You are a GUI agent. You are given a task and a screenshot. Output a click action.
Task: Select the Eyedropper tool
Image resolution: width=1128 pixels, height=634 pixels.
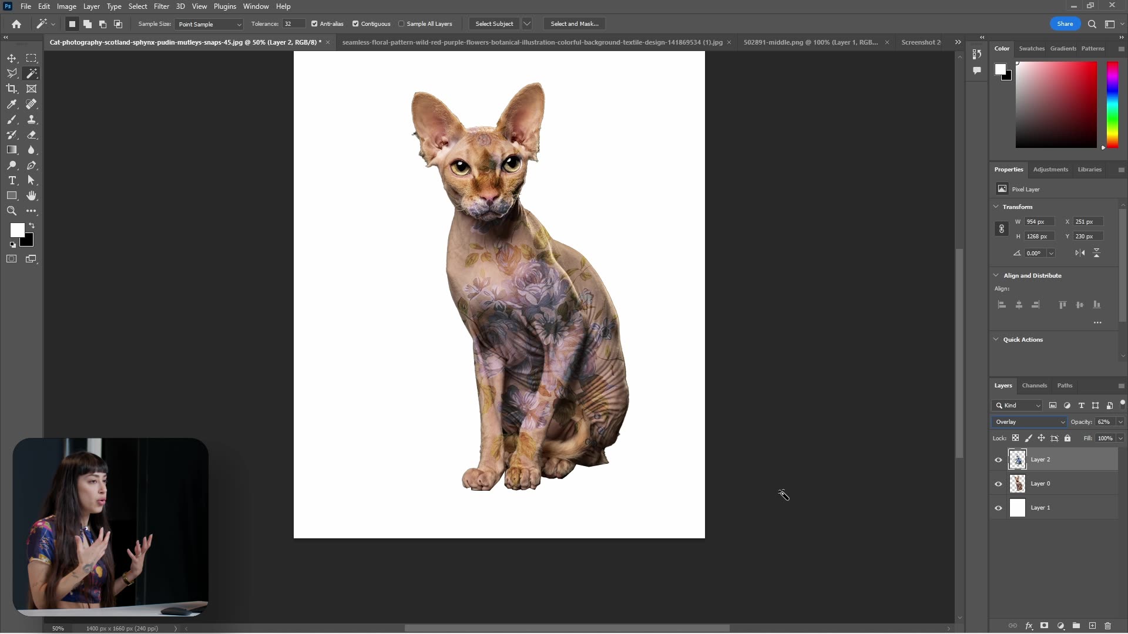tap(12, 104)
